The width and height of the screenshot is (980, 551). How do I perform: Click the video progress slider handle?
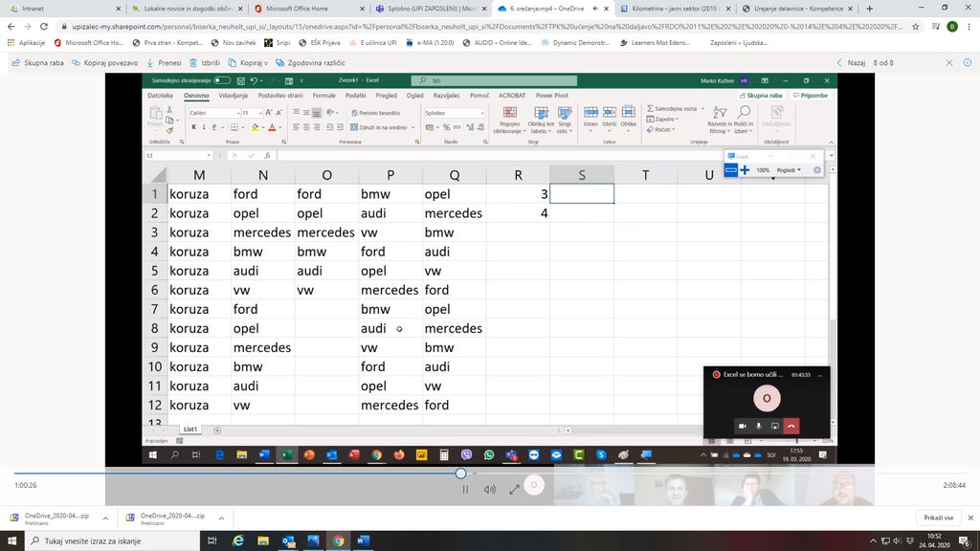coord(460,474)
